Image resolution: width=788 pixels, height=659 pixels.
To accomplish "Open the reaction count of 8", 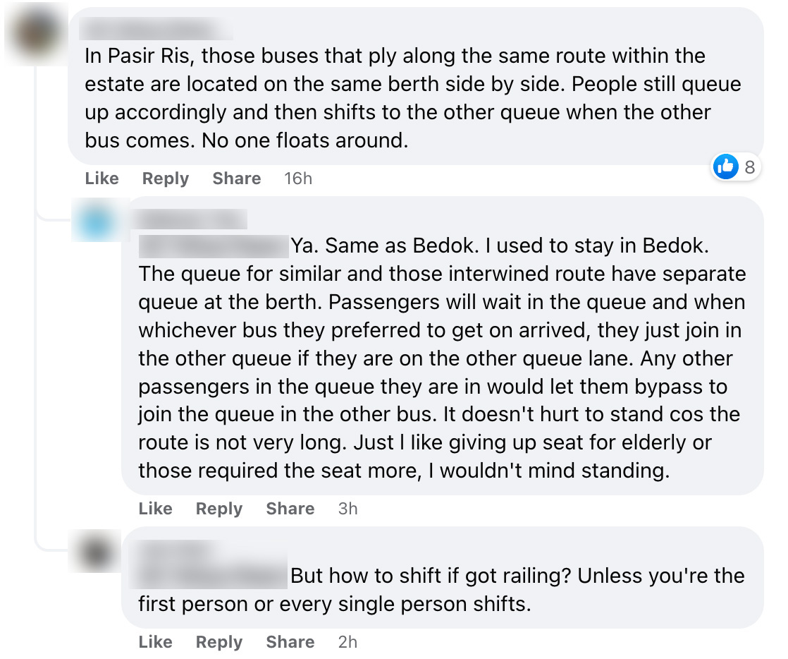I will click(749, 167).
